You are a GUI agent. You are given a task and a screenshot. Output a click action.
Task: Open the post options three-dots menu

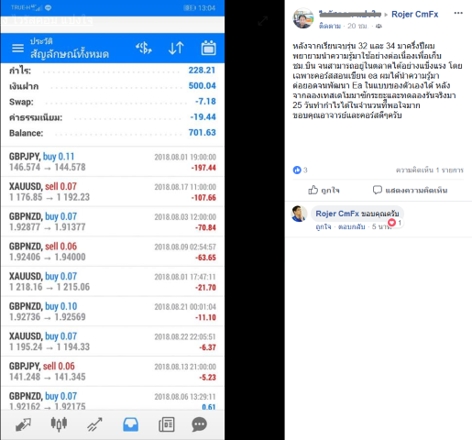(x=458, y=13)
